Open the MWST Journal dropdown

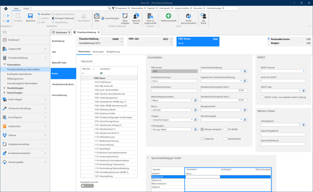[304, 71]
